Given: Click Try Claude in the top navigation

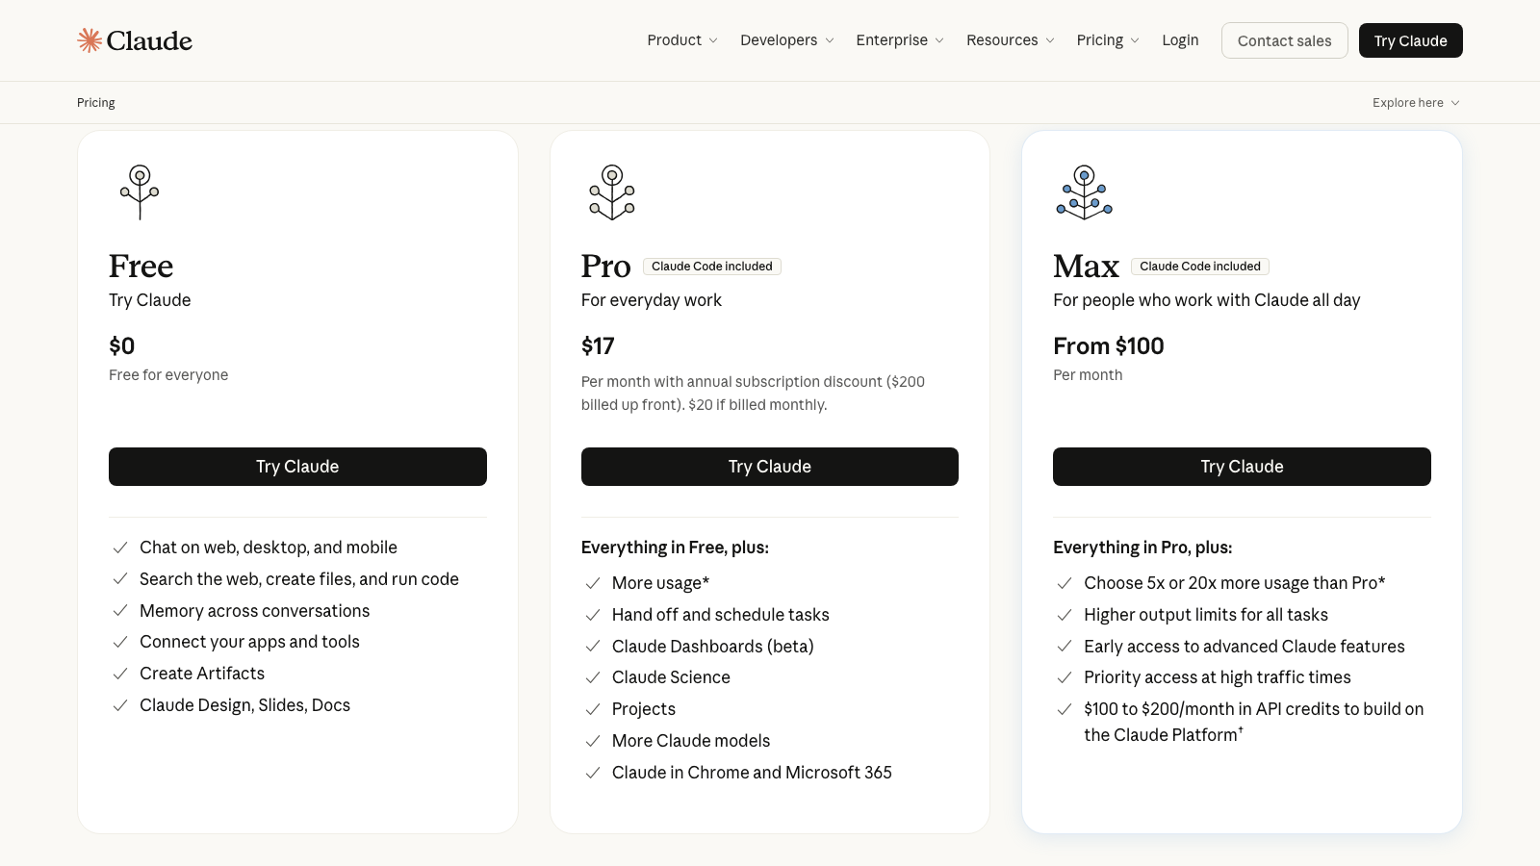Looking at the screenshot, I should point(1411,40).
